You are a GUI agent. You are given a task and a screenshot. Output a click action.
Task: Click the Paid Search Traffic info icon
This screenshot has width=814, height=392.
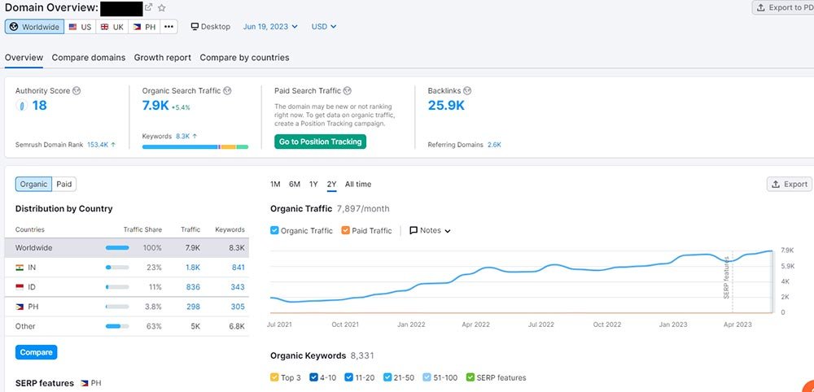tap(348, 91)
